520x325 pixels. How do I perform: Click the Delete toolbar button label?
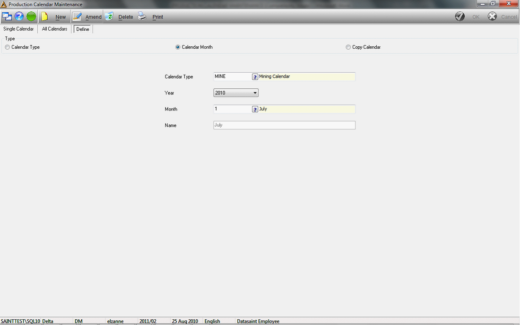click(x=126, y=17)
